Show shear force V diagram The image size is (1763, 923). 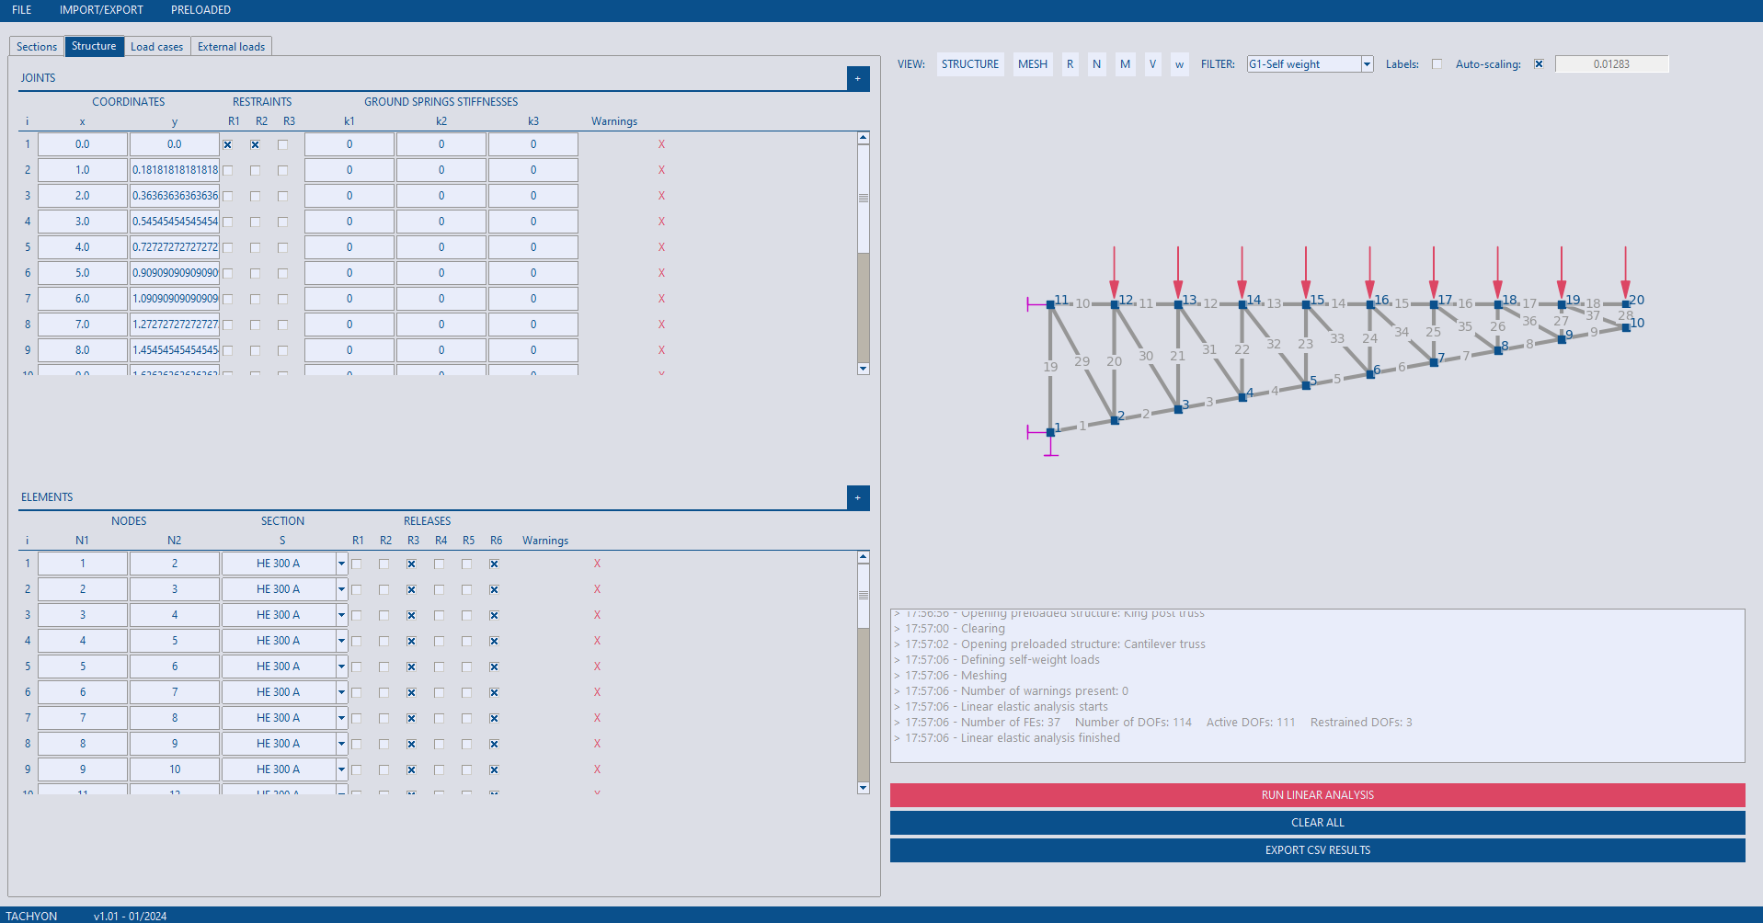pyautogui.click(x=1152, y=64)
